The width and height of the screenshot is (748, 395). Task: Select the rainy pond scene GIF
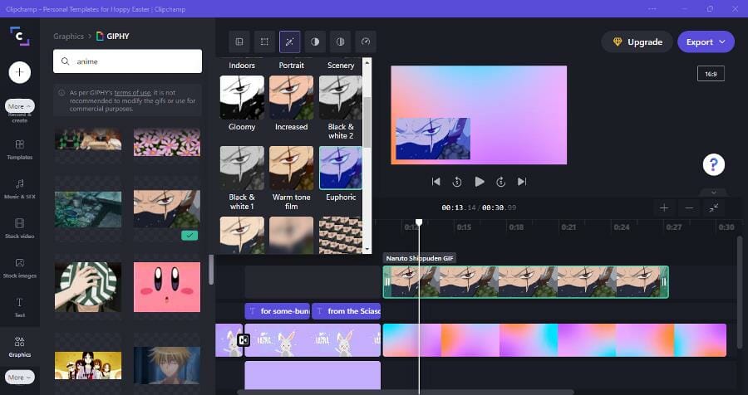click(88, 209)
